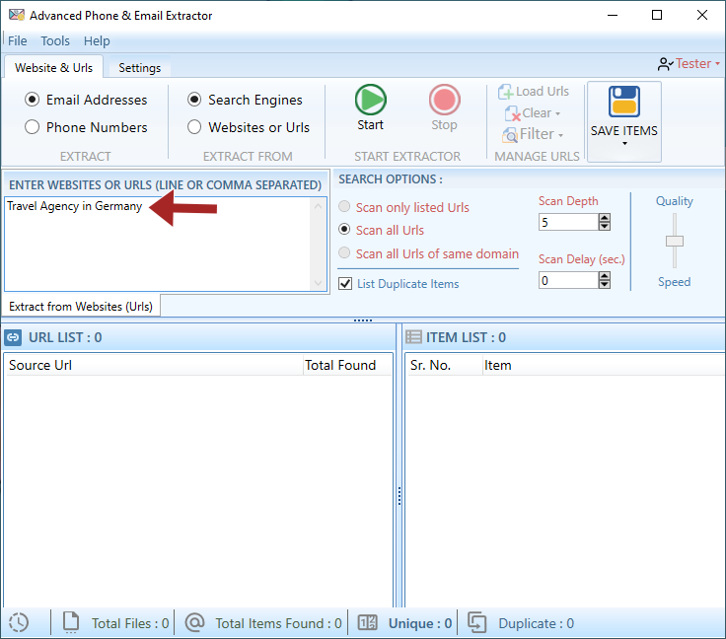Click the red Stop extractor icon

pyautogui.click(x=444, y=100)
